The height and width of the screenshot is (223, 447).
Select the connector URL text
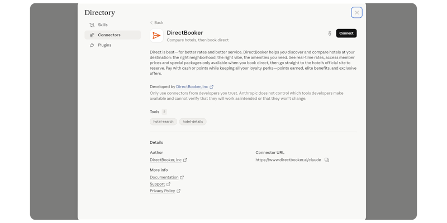[x=288, y=160]
